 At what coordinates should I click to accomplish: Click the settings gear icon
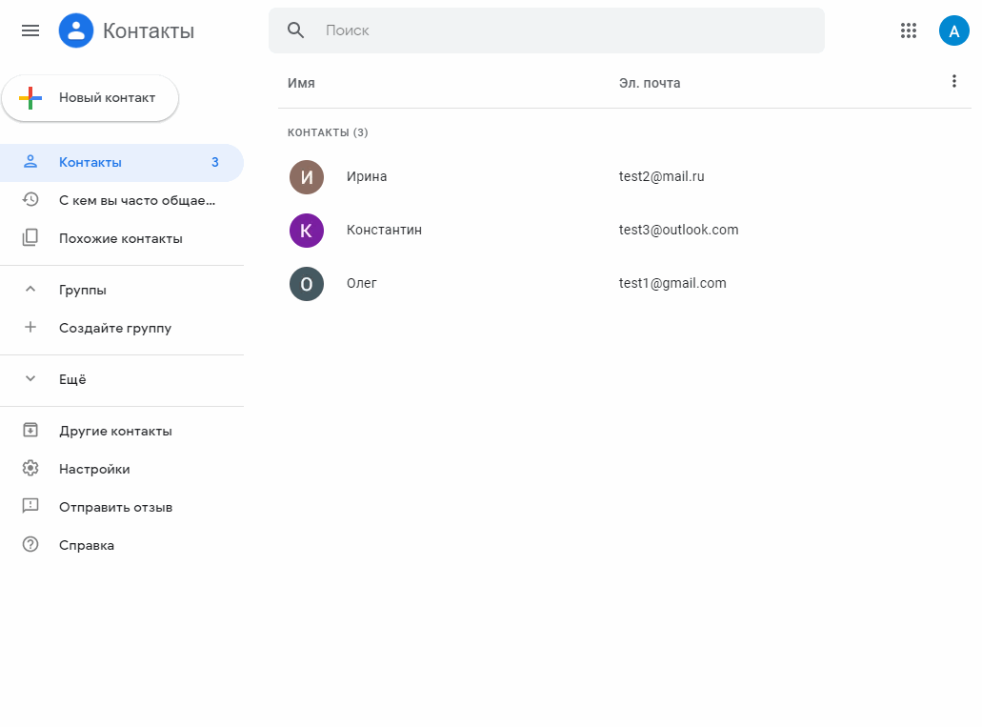tap(30, 468)
